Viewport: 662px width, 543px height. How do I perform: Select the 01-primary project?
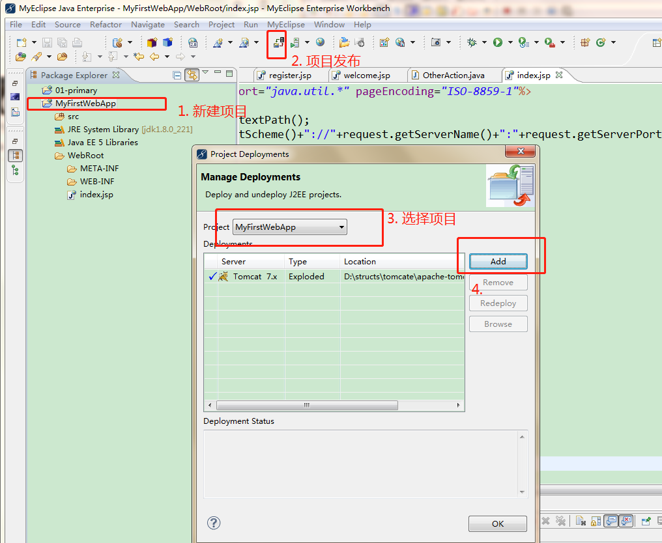[x=76, y=90]
